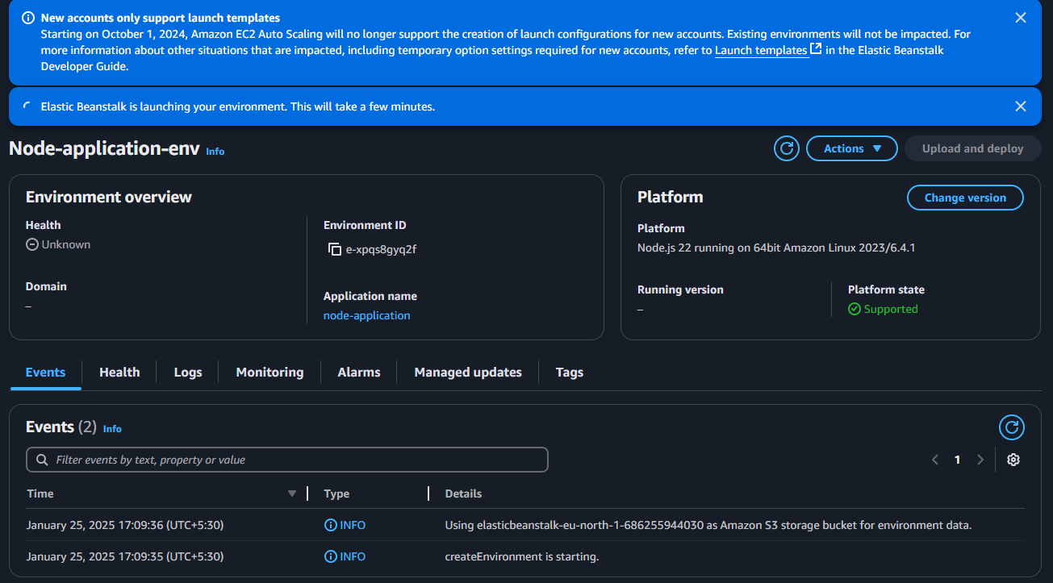
Task: Open the Alarms tab
Action: coord(359,372)
